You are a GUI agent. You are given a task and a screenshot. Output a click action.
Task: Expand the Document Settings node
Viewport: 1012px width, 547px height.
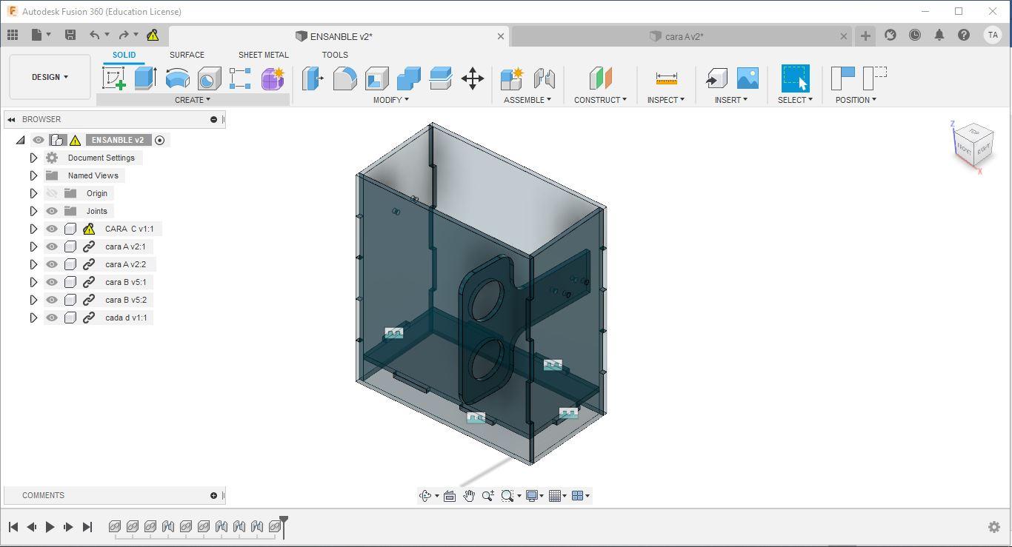pos(33,158)
